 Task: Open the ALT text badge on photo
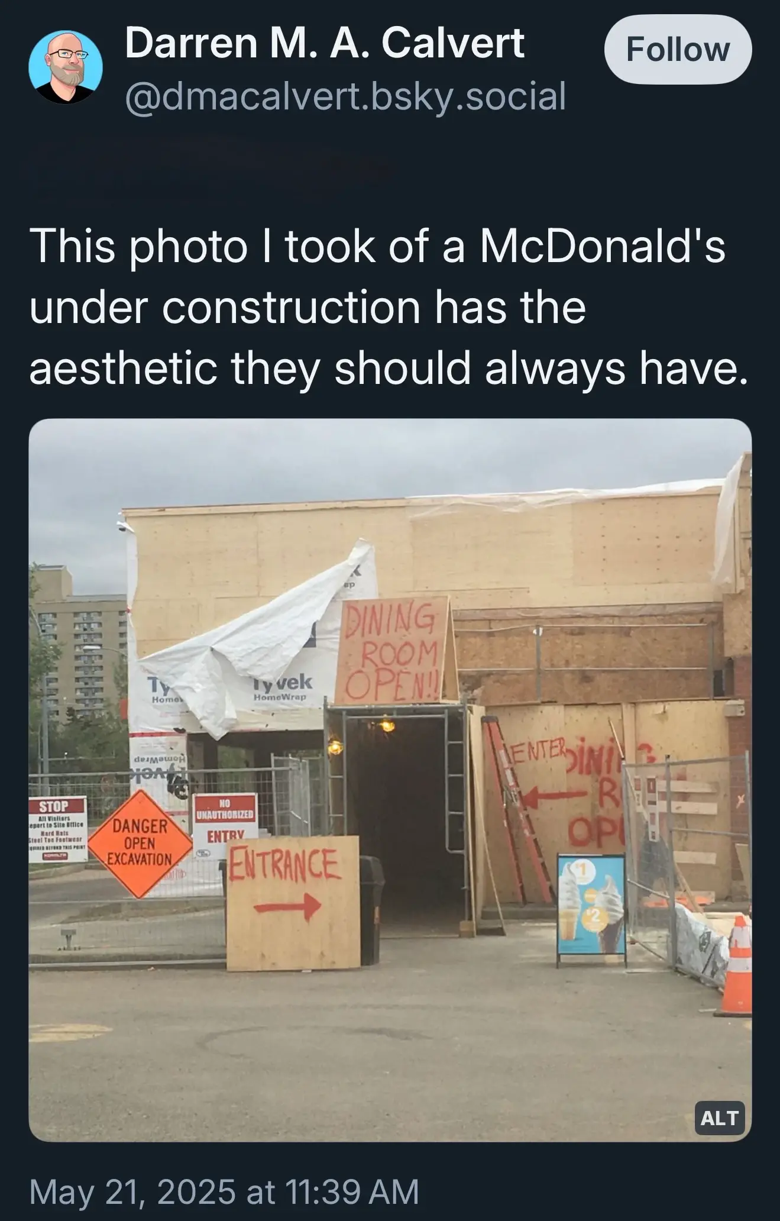tap(719, 1118)
